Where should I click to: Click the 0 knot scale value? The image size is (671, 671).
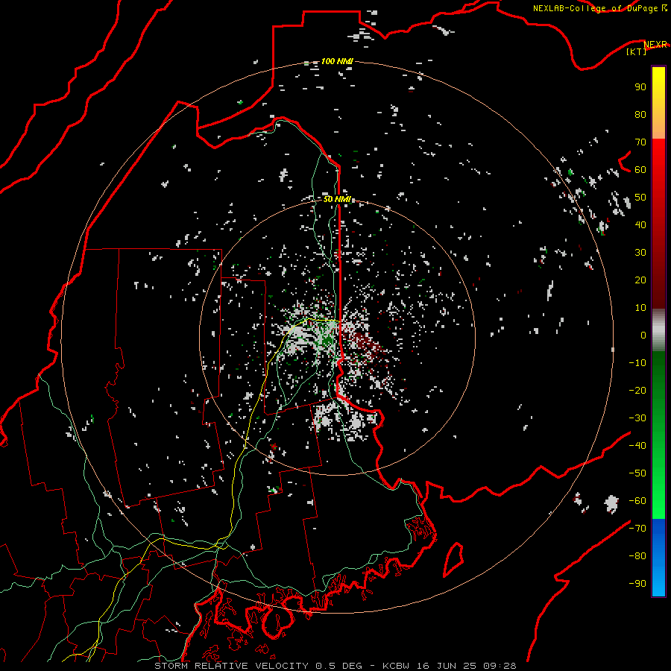[643, 335]
